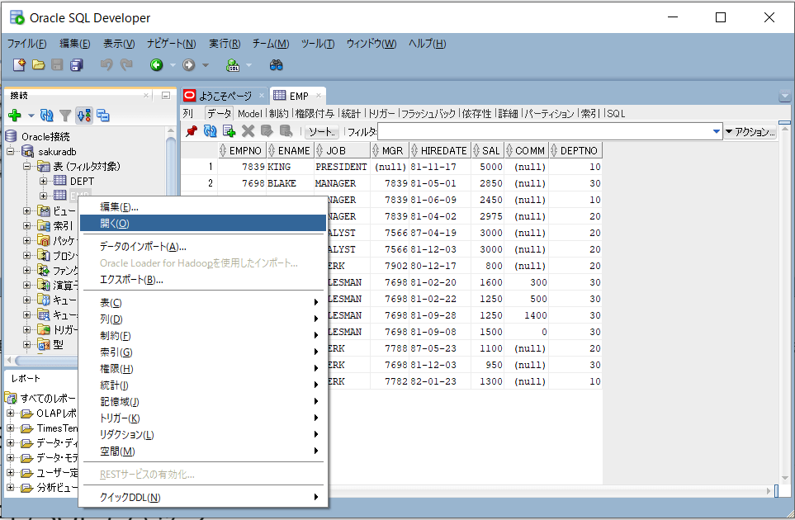This screenshot has height=520, width=795.
Task: Click the Open folder icon in main toolbar
Action: tap(39, 65)
